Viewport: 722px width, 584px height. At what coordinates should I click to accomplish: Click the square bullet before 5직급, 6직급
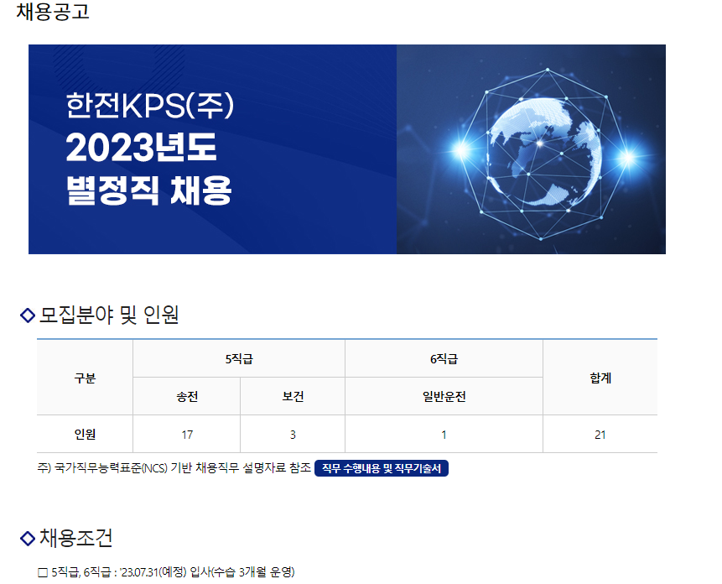click(x=43, y=573)
